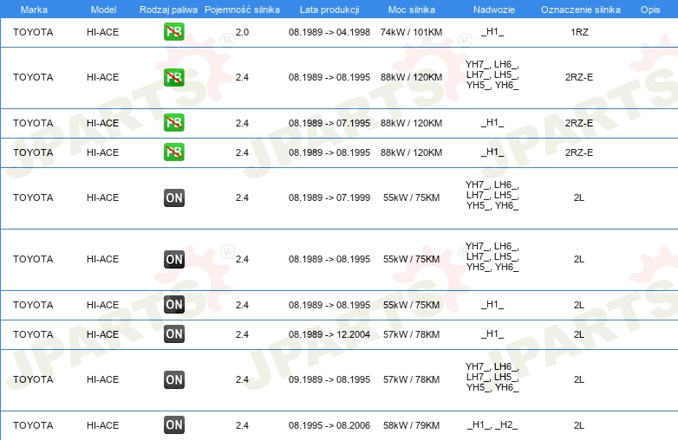Click the Nadwozie column header
678x440 pixels.
point(494,10)
